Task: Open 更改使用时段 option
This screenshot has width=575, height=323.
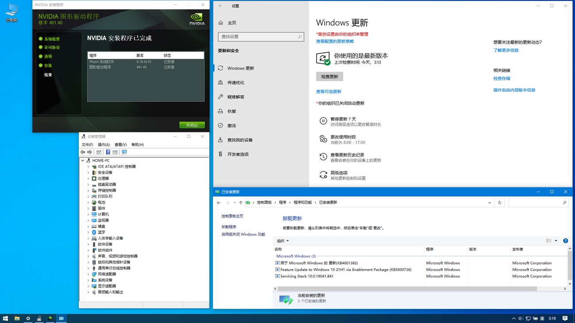Action: (343, 140)
